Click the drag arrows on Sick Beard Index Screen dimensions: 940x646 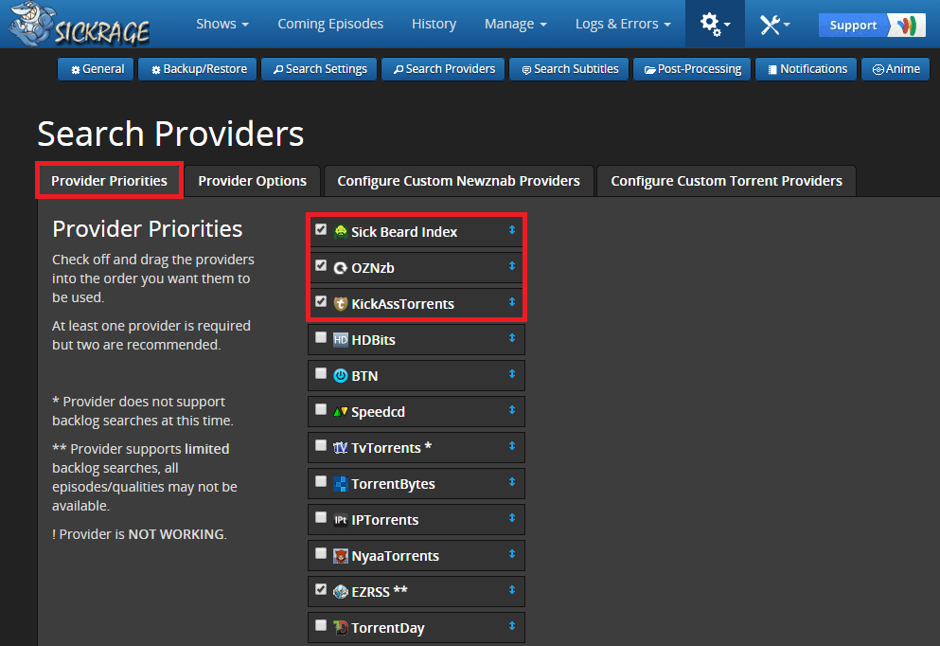tap(511, 230)
